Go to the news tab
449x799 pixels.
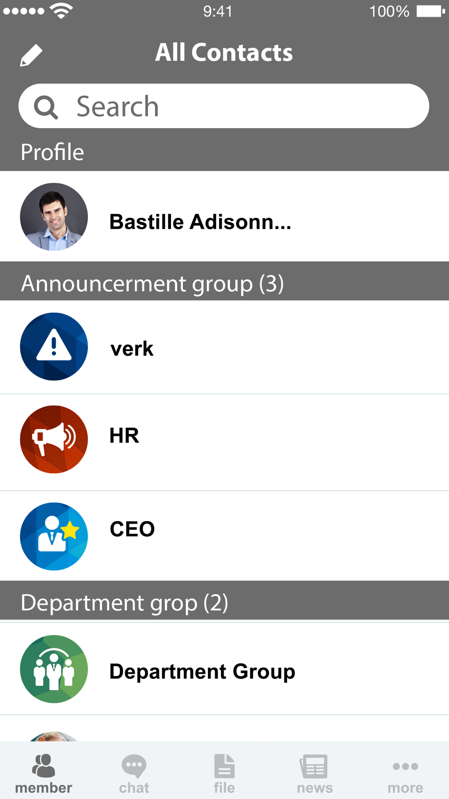[x=314, y=774]
